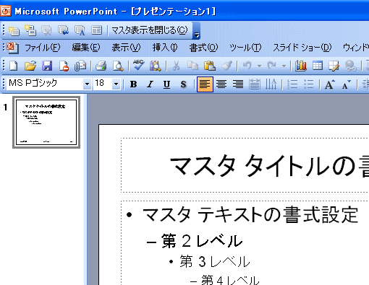The width and height of the screenshot is (369, 285).
Task: Click the Copy icon
Action: point(192,66)
